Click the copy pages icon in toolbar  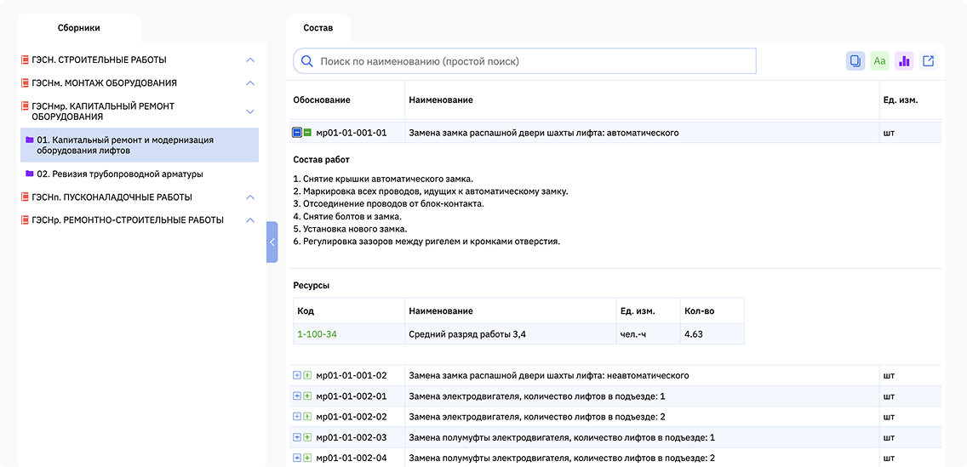pyautogui.click(x=855, y=61)
